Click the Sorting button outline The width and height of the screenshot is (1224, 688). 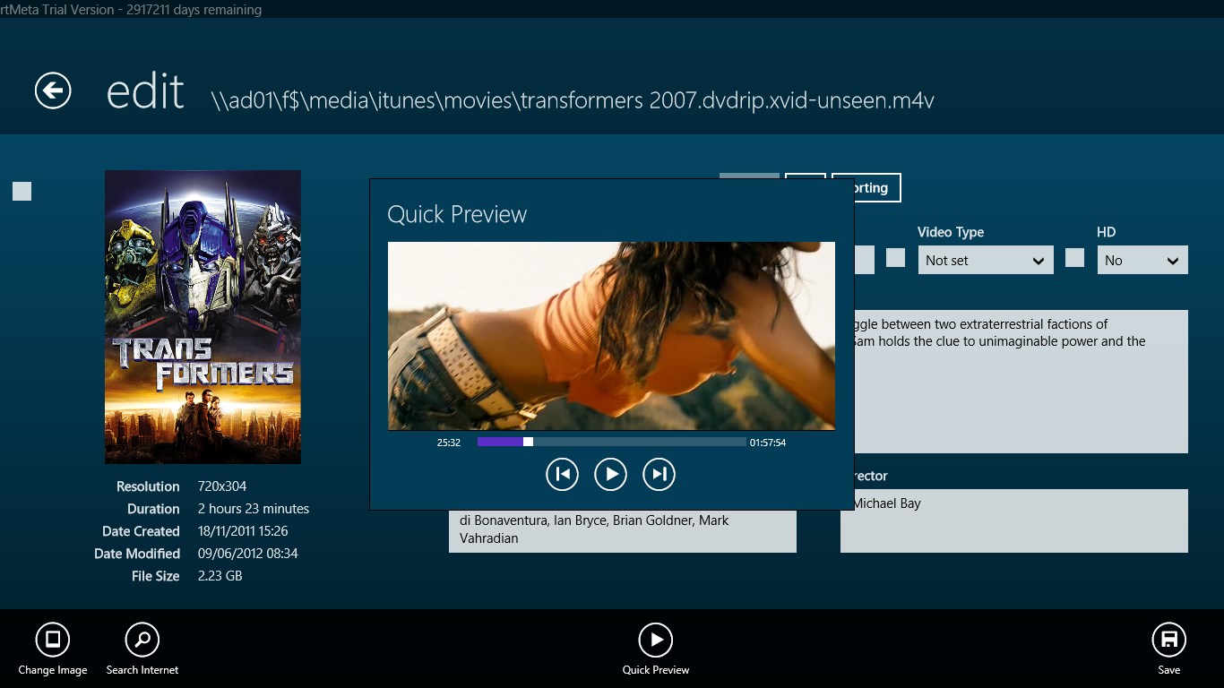coord(866,187)
